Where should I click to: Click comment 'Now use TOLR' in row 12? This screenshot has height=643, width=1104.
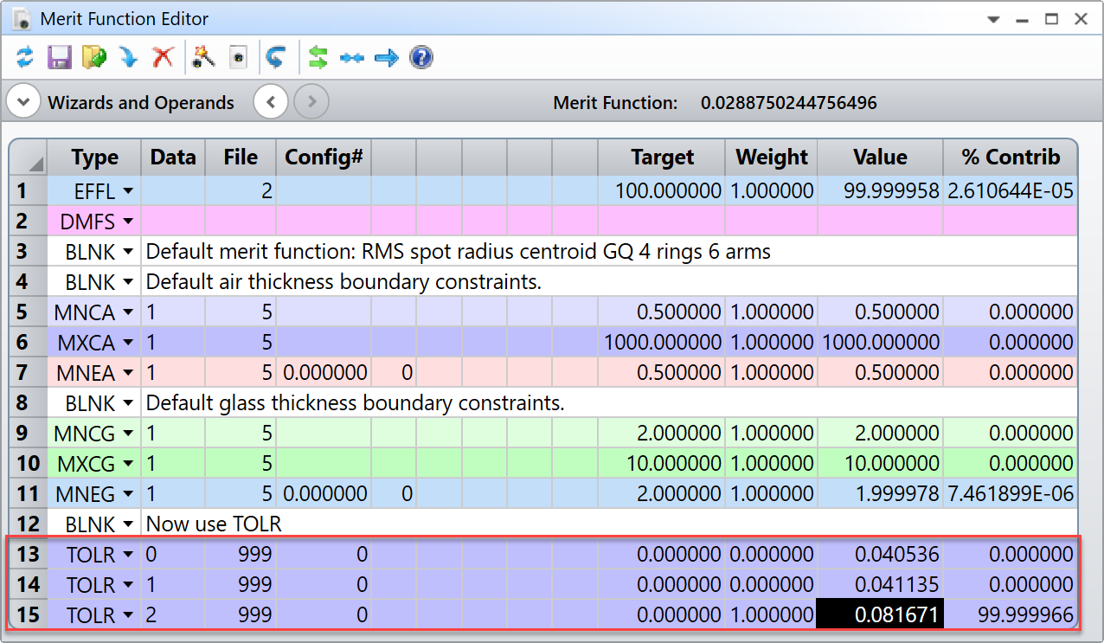(x=214, y=524)
